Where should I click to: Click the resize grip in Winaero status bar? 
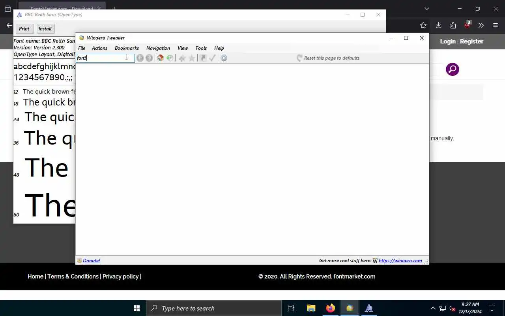tap(426, 261)
